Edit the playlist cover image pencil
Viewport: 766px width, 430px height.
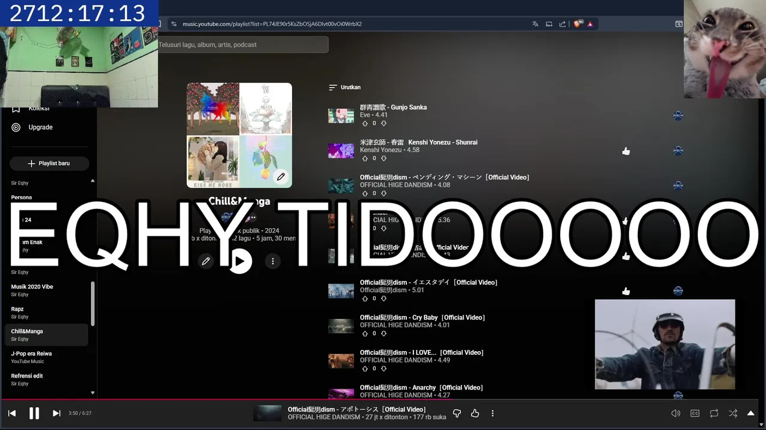(281, 177)
